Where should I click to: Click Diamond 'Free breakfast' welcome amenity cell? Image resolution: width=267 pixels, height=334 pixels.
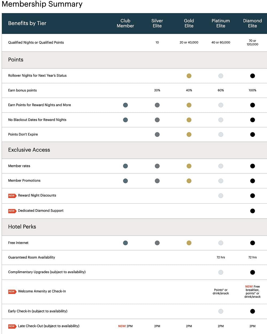tap(253, 292)
